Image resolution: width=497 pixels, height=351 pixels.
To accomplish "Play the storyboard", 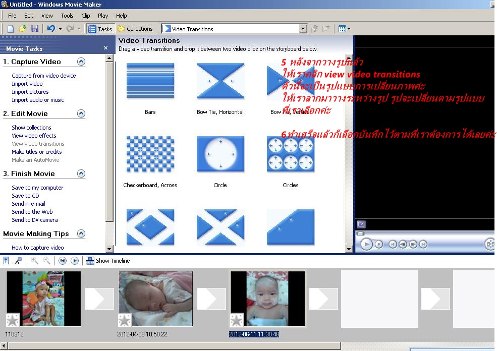I will (x=75, y=261).
